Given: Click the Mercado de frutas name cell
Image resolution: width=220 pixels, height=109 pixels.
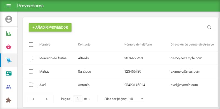Looking at the screenshot, I should coord(53,58).
